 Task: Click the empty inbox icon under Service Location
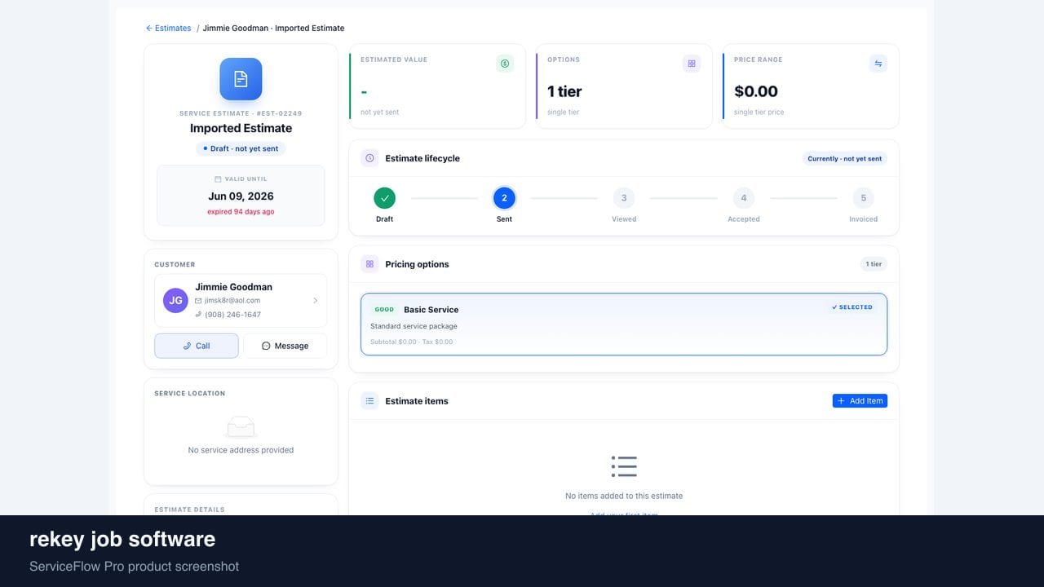click(x=241, y=426)
